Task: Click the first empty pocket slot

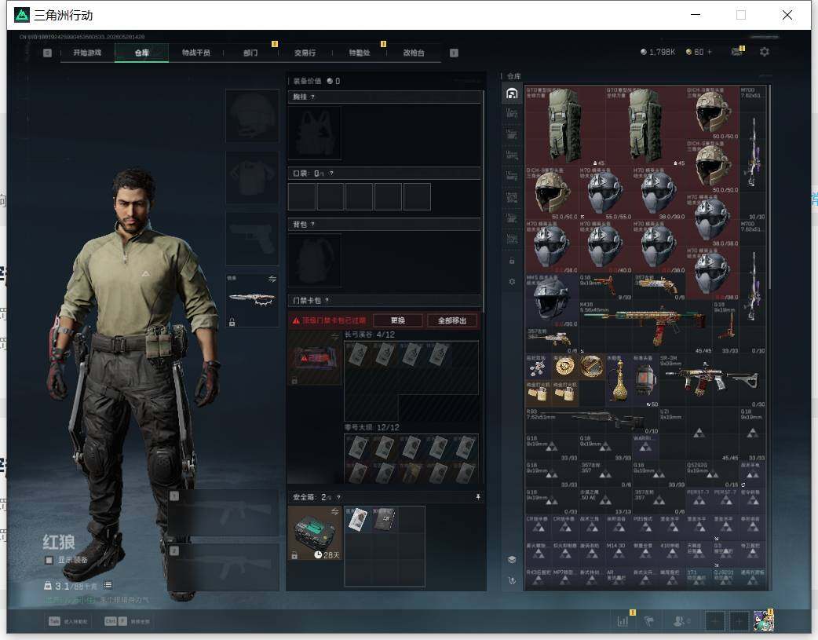Action: [301, 197]
